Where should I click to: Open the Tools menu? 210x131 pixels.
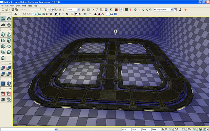point(30,6)
